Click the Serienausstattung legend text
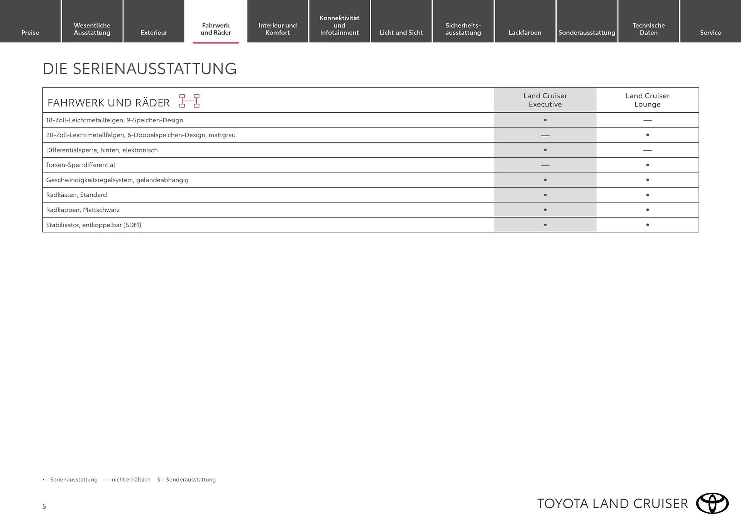This screenshot has width=741, height=524. pos(69,480)
